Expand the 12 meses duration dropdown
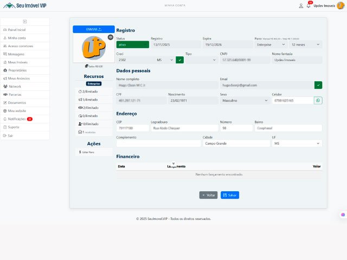 point(305,45)
